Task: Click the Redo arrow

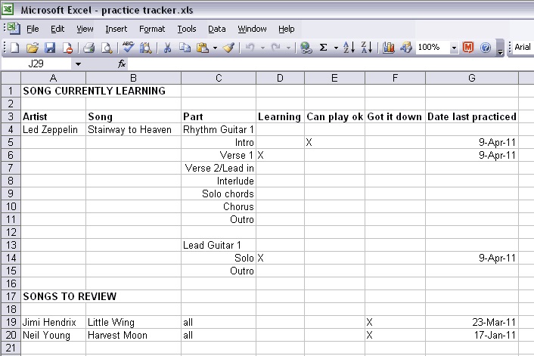Action: click(276, 48)
